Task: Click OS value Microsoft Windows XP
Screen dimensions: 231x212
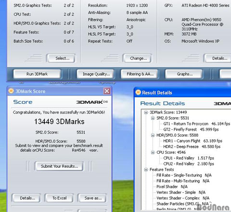Action: (x=200, y=41)
